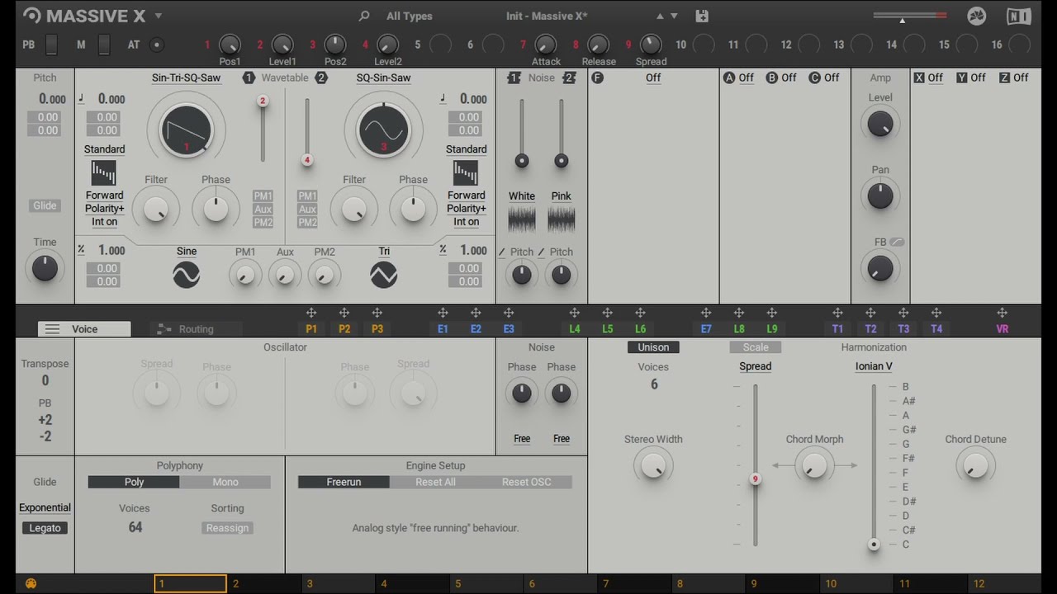Click the Amp Level knob

click(880, 125)
